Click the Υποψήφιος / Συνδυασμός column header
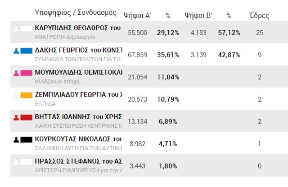 pos(75,13)
